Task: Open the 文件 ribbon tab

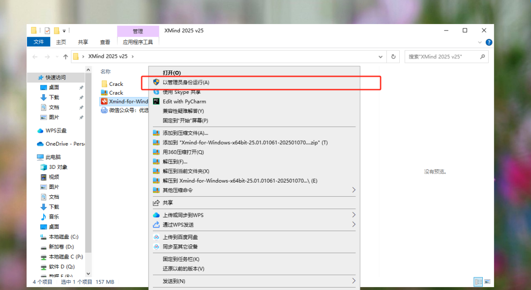Action: tap(39, 42)
